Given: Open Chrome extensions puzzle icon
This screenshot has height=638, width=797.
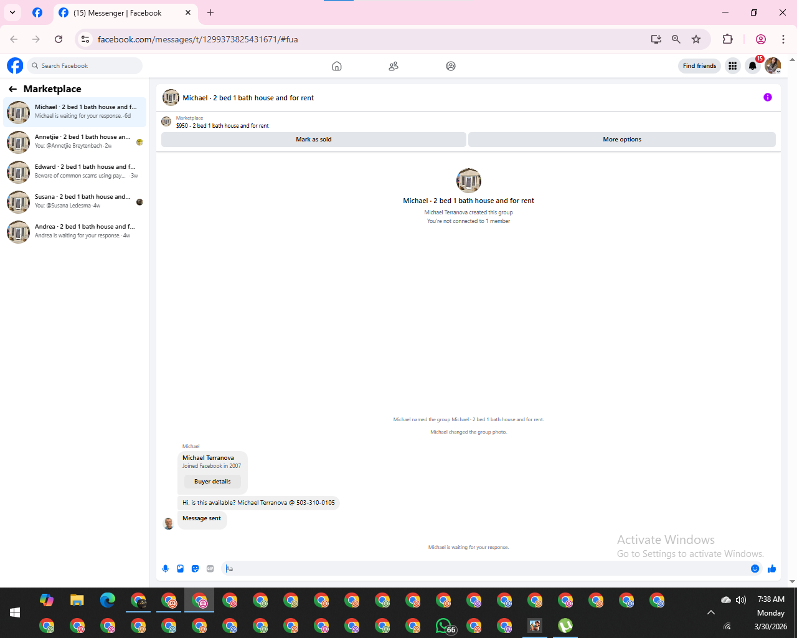Looking at the screenshot, I should (x=727, y=39).
